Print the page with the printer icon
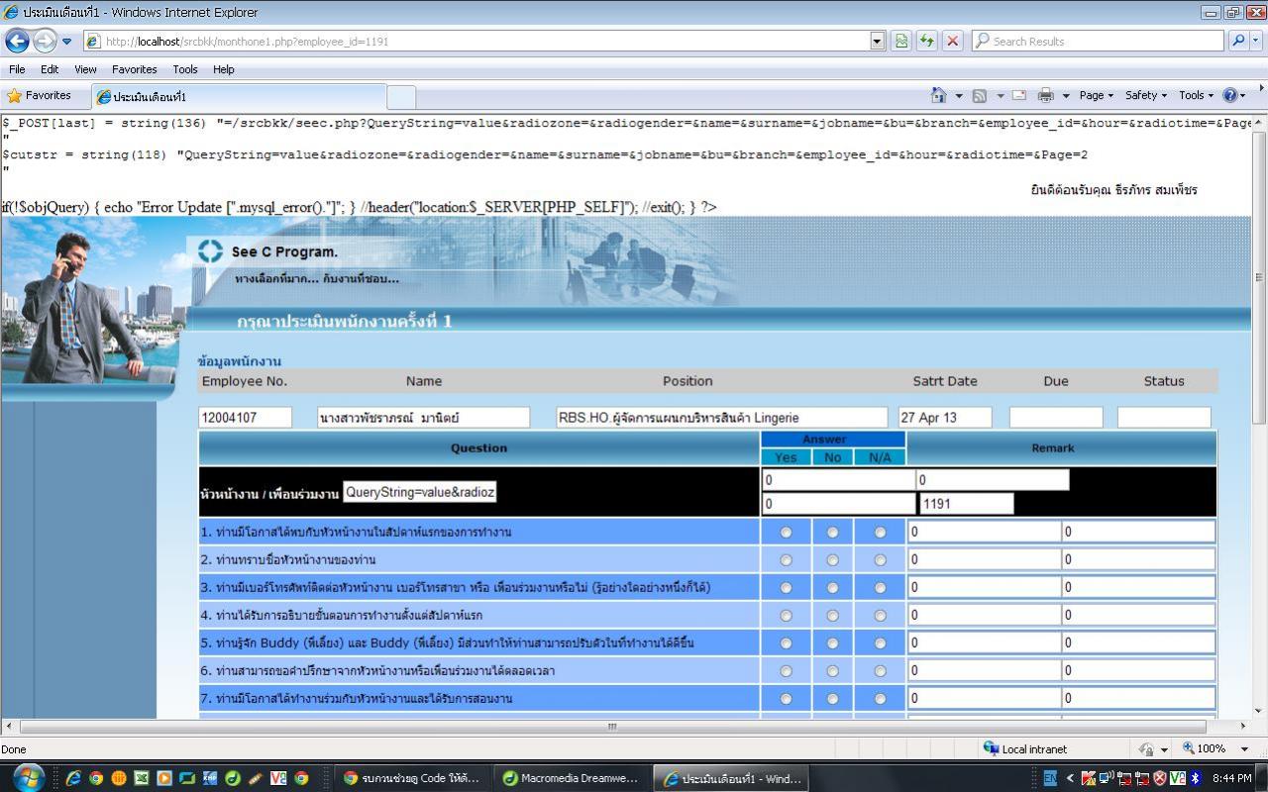This screenshot has width=1268, height=792. point(1045,95)
